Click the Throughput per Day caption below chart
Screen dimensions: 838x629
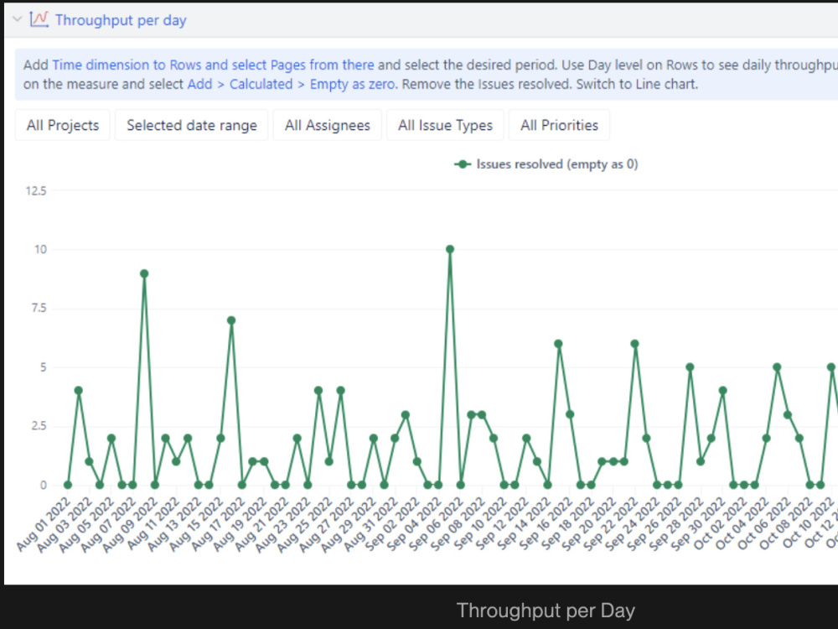click(x=546, y=611)
